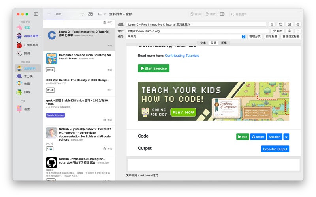Collapse code panel with double-chevron button
316x197 pixels.
[x=286, y=137]
